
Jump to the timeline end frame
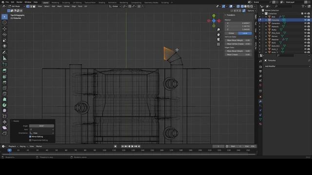pos(139,146)
